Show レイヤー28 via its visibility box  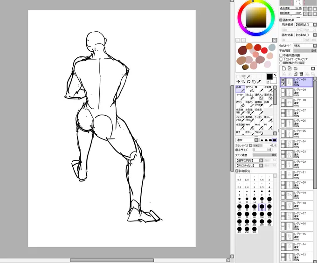(x=283, y=101)
